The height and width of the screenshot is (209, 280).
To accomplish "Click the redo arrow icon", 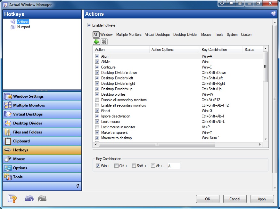I will (42, 198).
